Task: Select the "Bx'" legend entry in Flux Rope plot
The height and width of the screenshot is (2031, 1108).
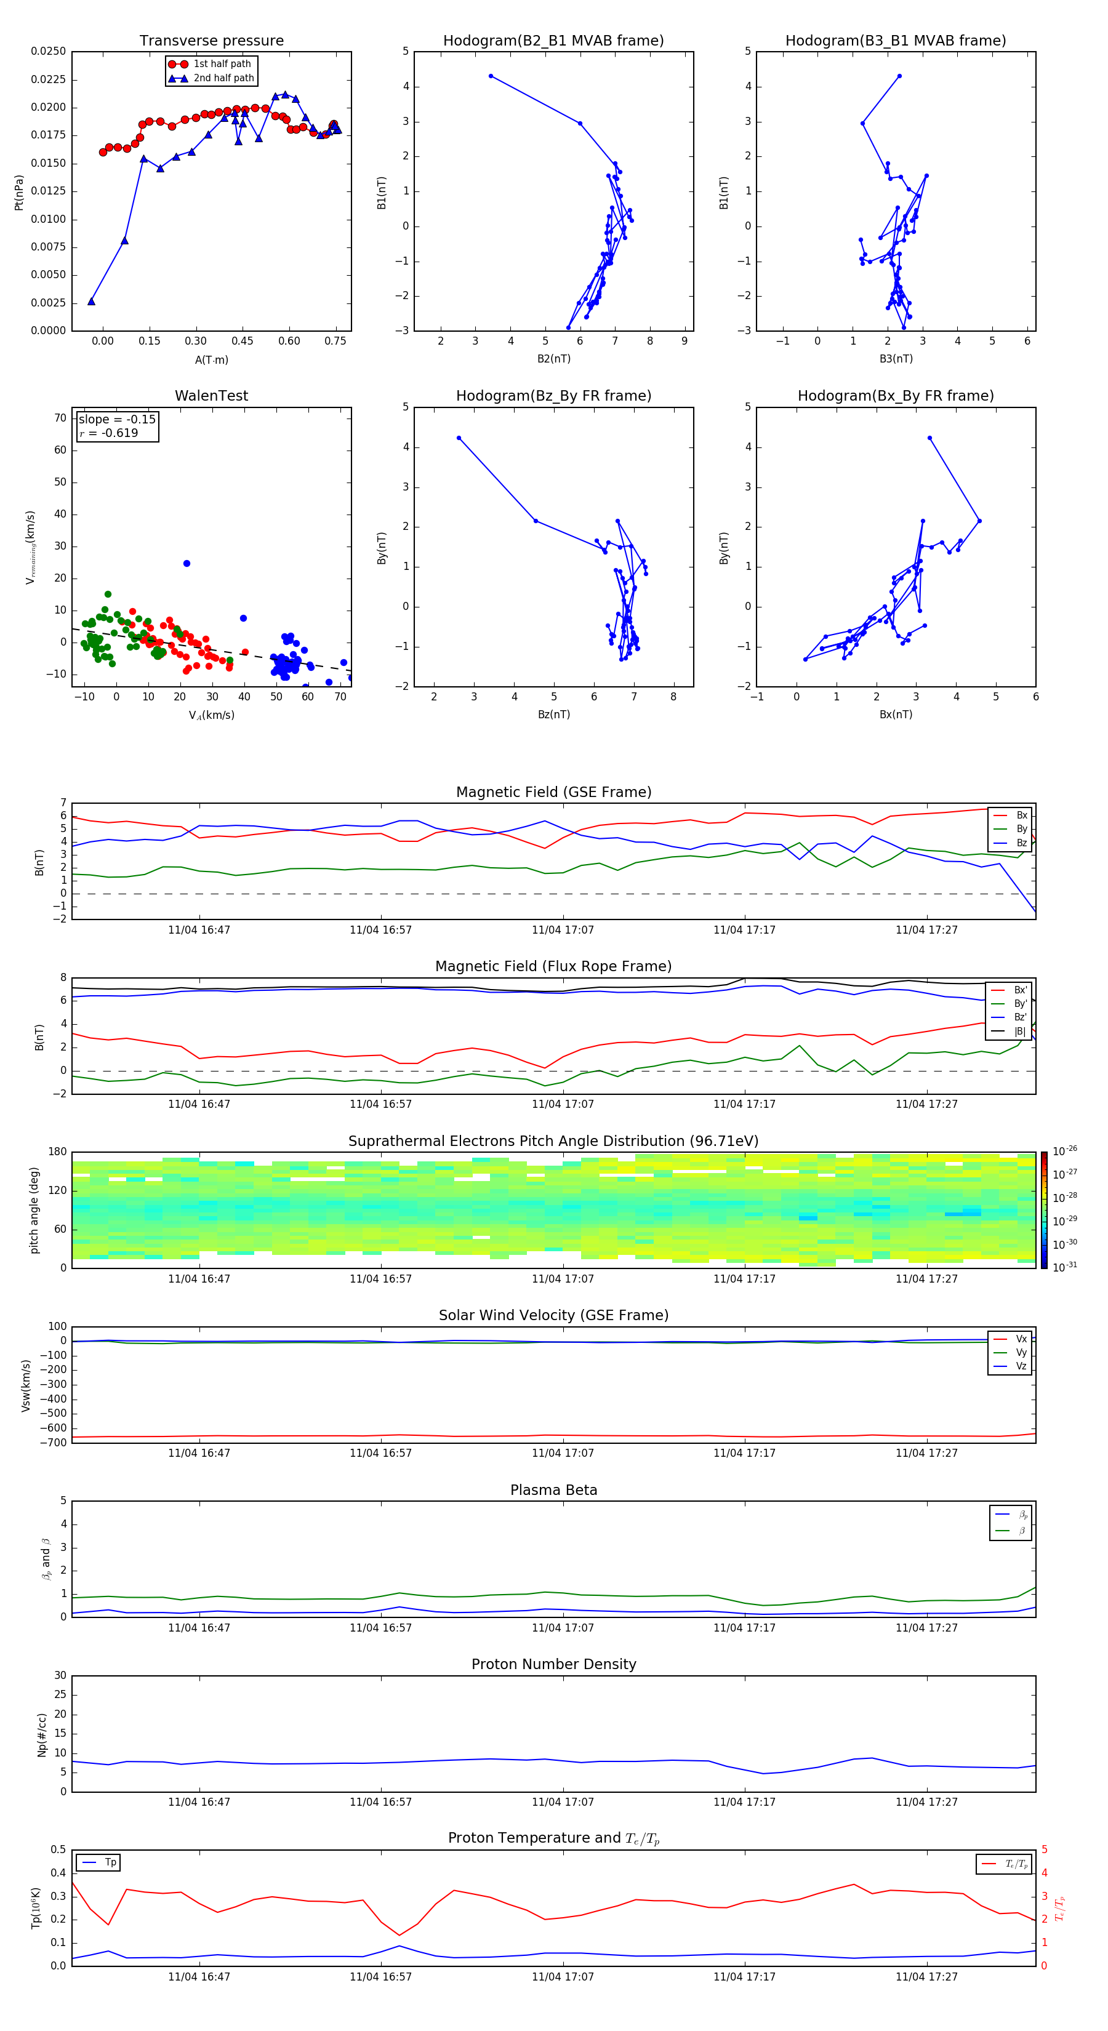Action: [1010, 990]
